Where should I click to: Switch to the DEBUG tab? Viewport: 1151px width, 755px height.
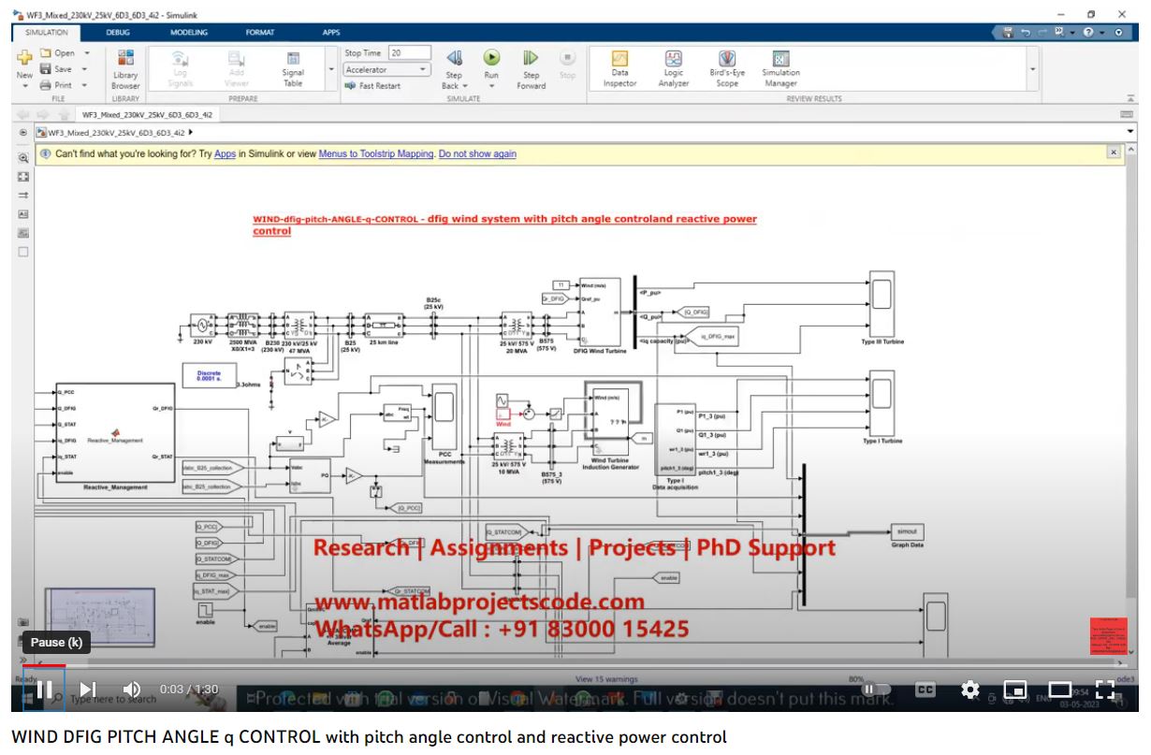[x=118, y=32]
